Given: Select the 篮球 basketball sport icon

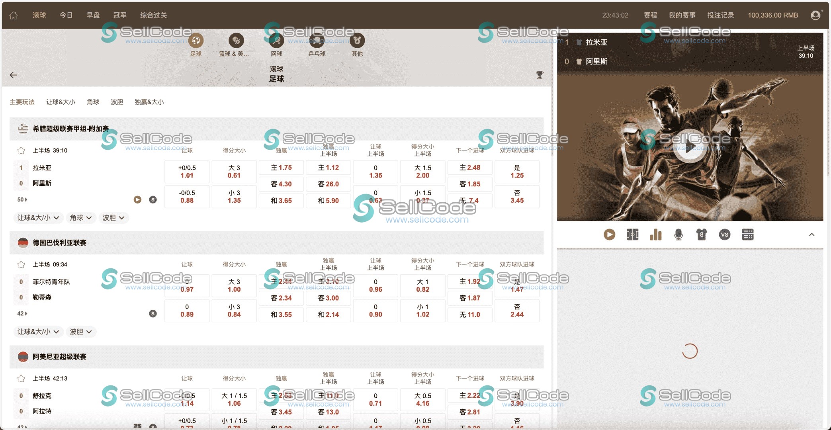Looking at the screenshot, I should click(x=236, y=41).
